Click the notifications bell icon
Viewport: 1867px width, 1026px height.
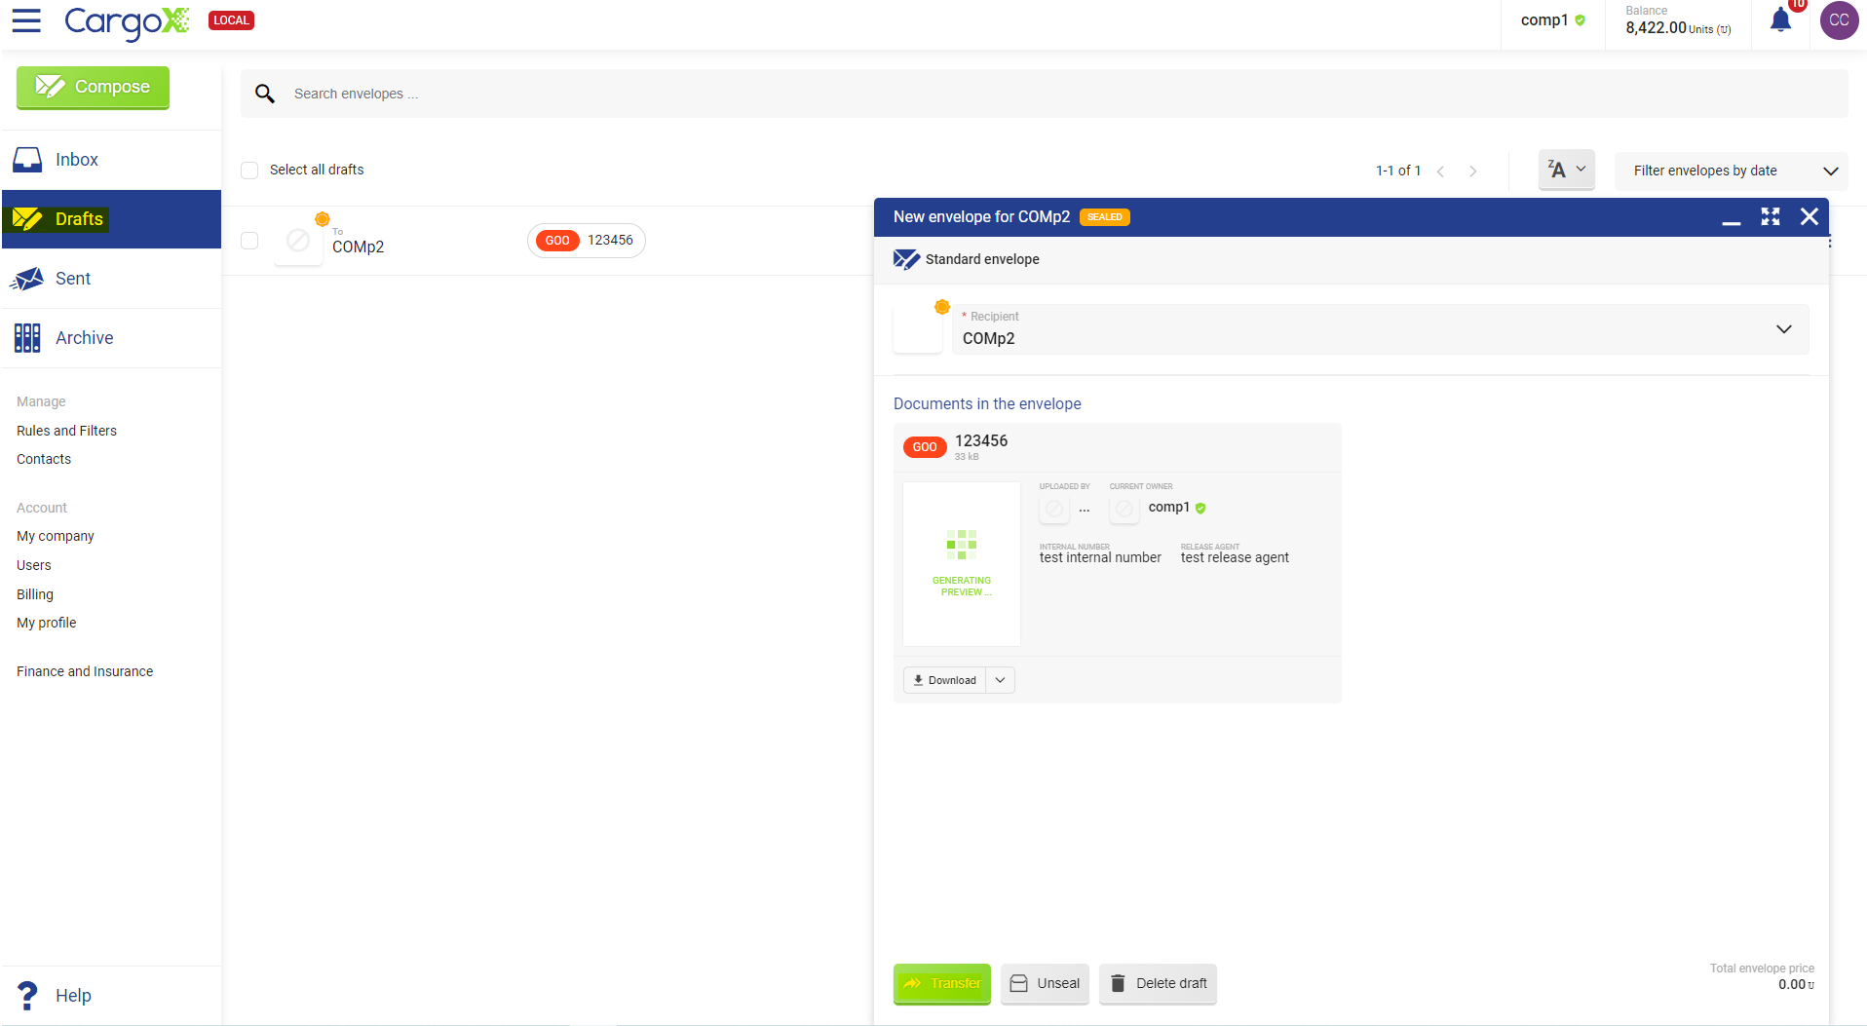tap(1780, 20)
